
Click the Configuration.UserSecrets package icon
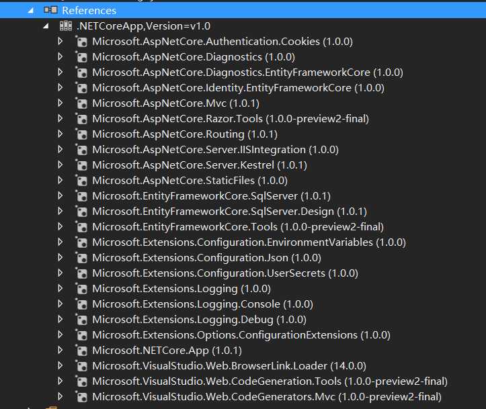pos(82,273)
